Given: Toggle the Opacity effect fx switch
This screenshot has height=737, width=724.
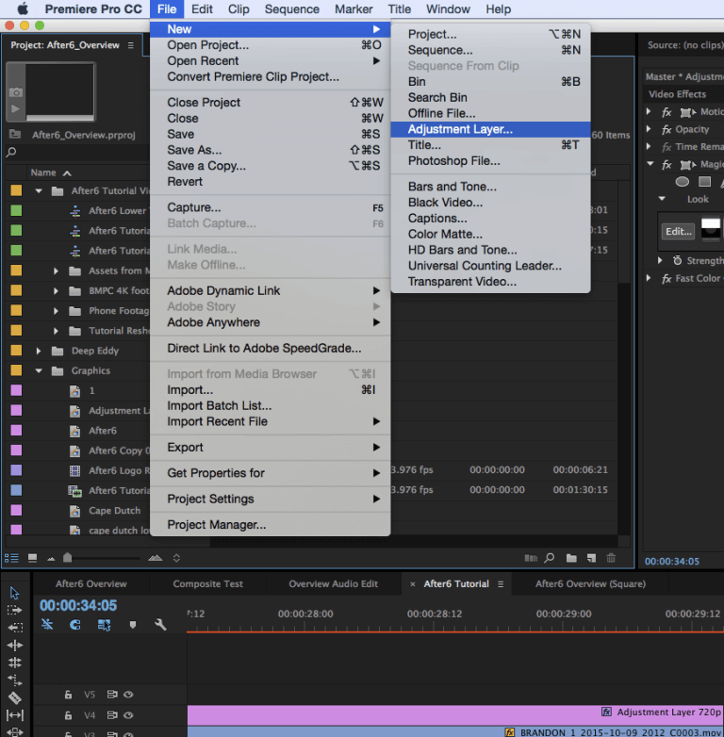Looking at the screenshot, I should pyautogui.click(x=666, y=129).
